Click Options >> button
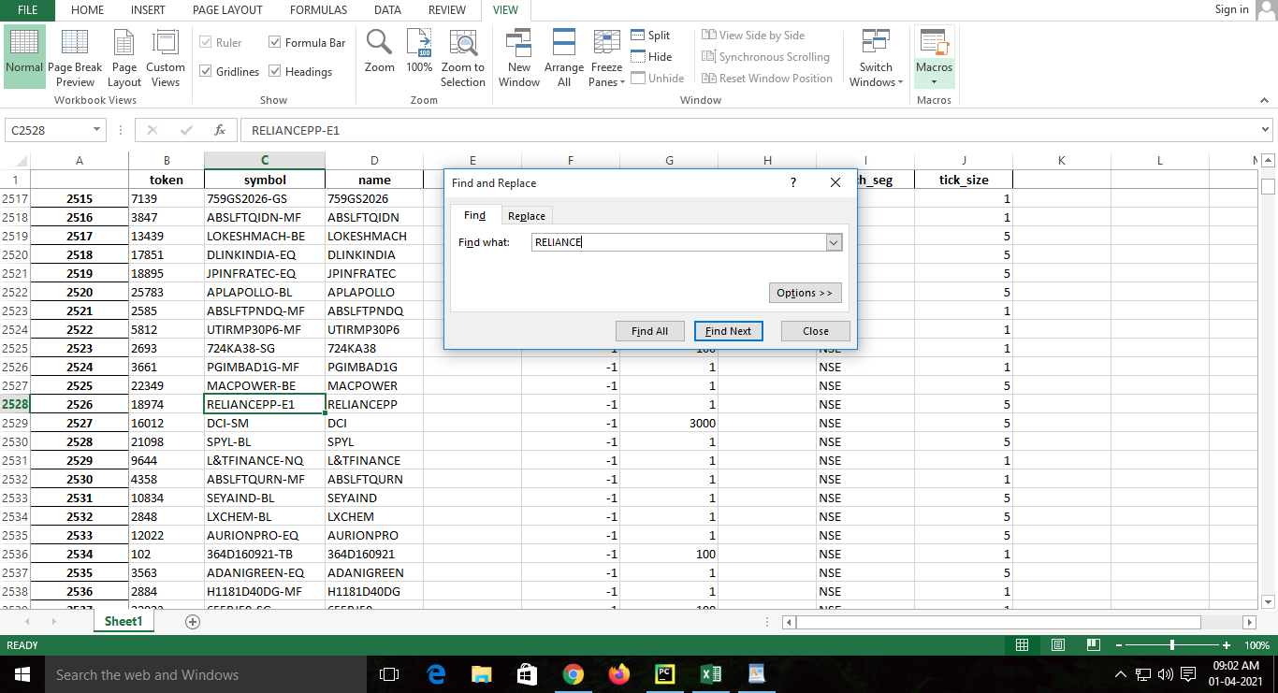 click(x=805, y=293)
